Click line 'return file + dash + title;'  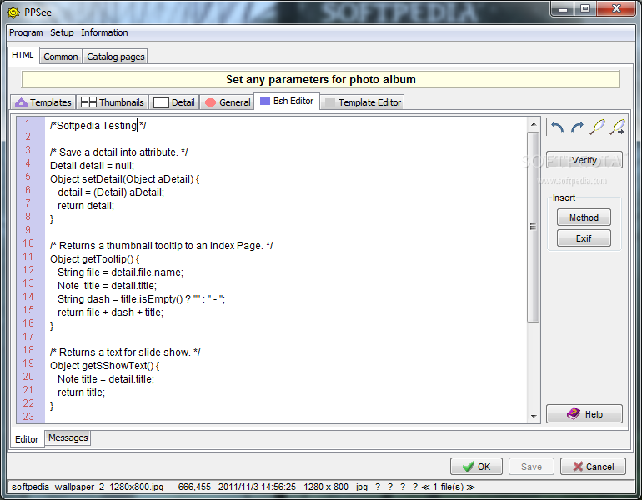(x=110, y=312)
